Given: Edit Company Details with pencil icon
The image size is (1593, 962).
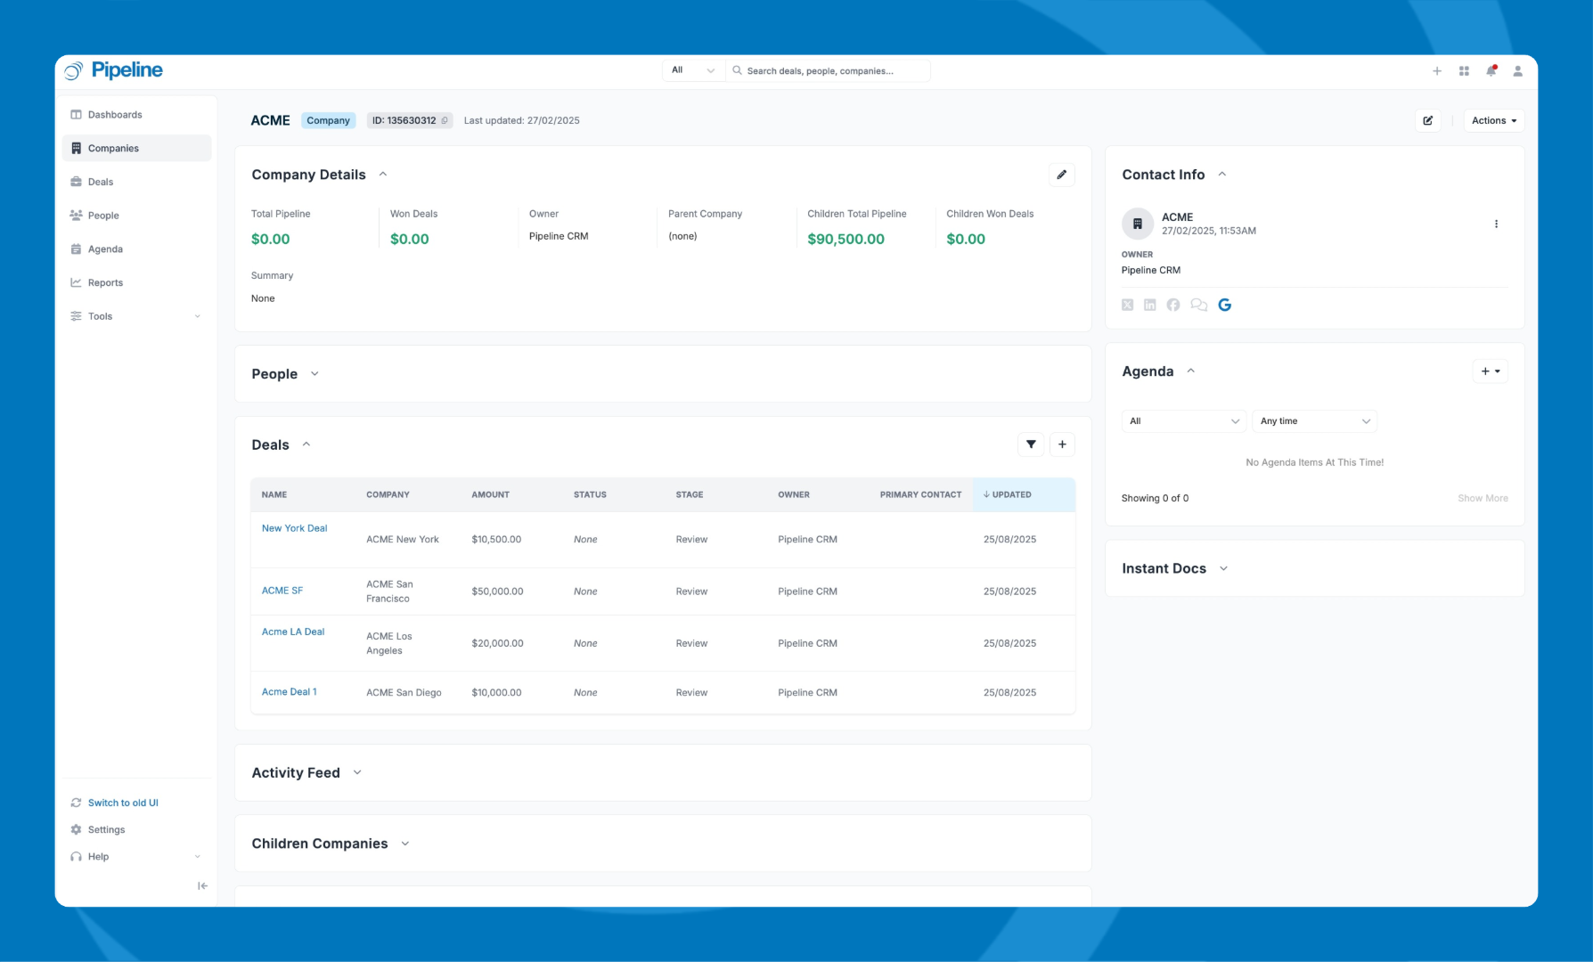Looking at the screenshot, I should pyautogui.click(x=1062, y=175).
